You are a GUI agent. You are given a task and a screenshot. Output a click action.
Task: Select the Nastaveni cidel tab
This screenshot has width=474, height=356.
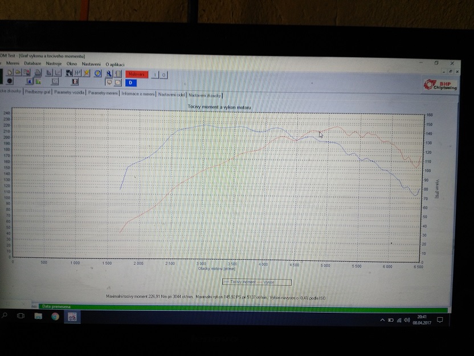pos(171,95)
